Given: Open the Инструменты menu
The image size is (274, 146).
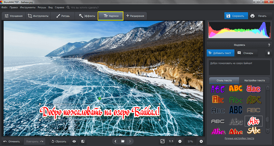Looking at the screenshot, I should pyautogui.click(x=28, y=8).
